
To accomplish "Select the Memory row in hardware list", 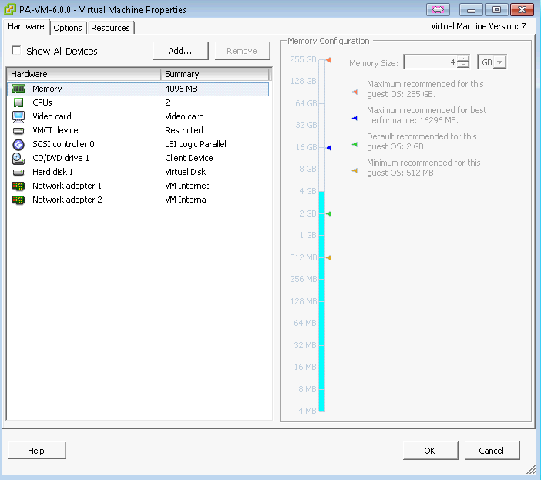I will (x=138, y=89).
